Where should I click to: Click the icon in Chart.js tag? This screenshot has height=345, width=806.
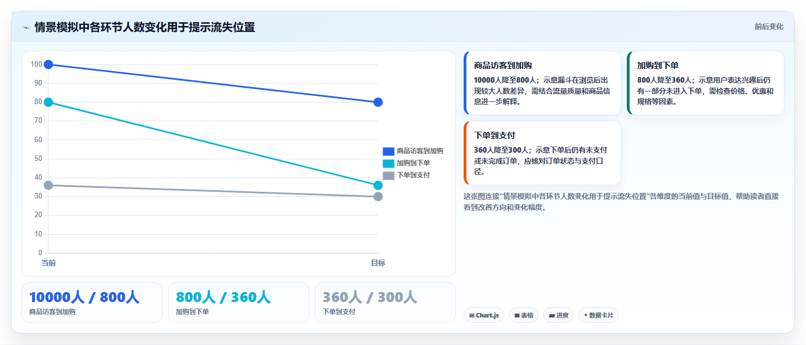click(x=472, y=316)
